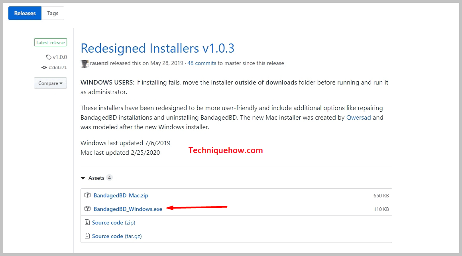Click the 'WINDOWS USERS:' bold text
The width and height of the screenshot is (462, 256).
pos(107,83)
